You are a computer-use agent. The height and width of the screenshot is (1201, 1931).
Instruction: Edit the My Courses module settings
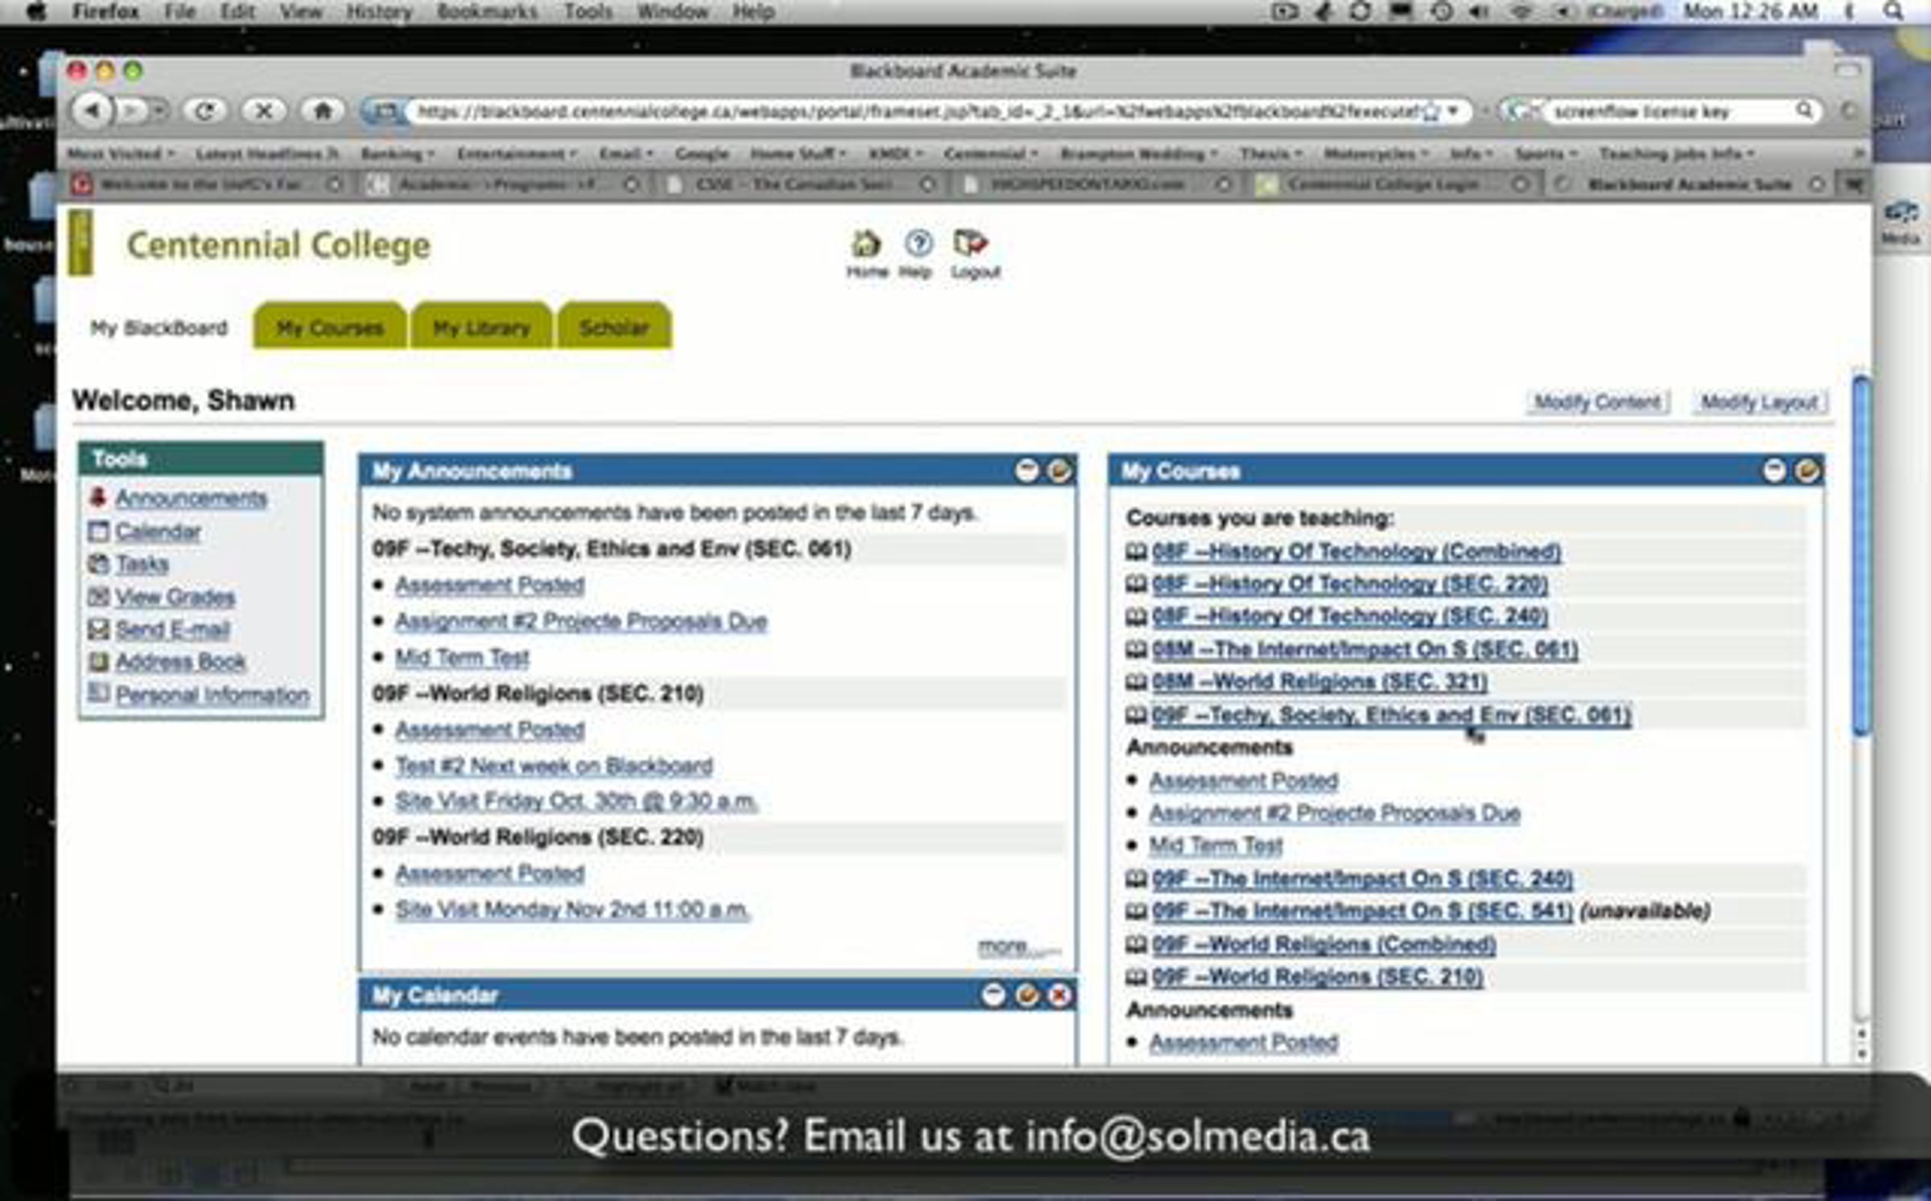1807,471
